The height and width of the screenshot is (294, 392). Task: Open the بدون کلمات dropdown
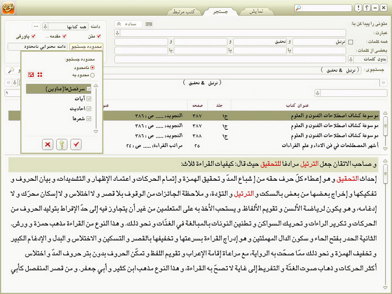point(351,59)
